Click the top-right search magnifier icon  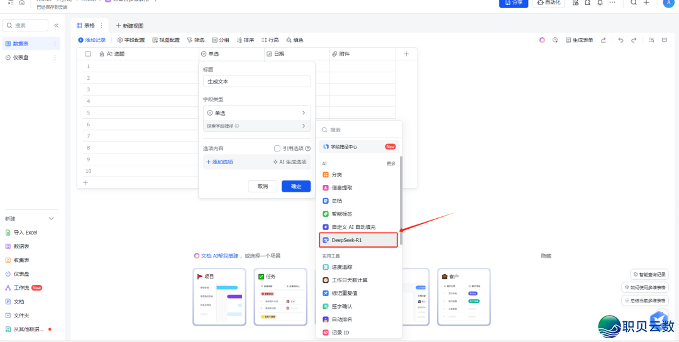point(634,2)
